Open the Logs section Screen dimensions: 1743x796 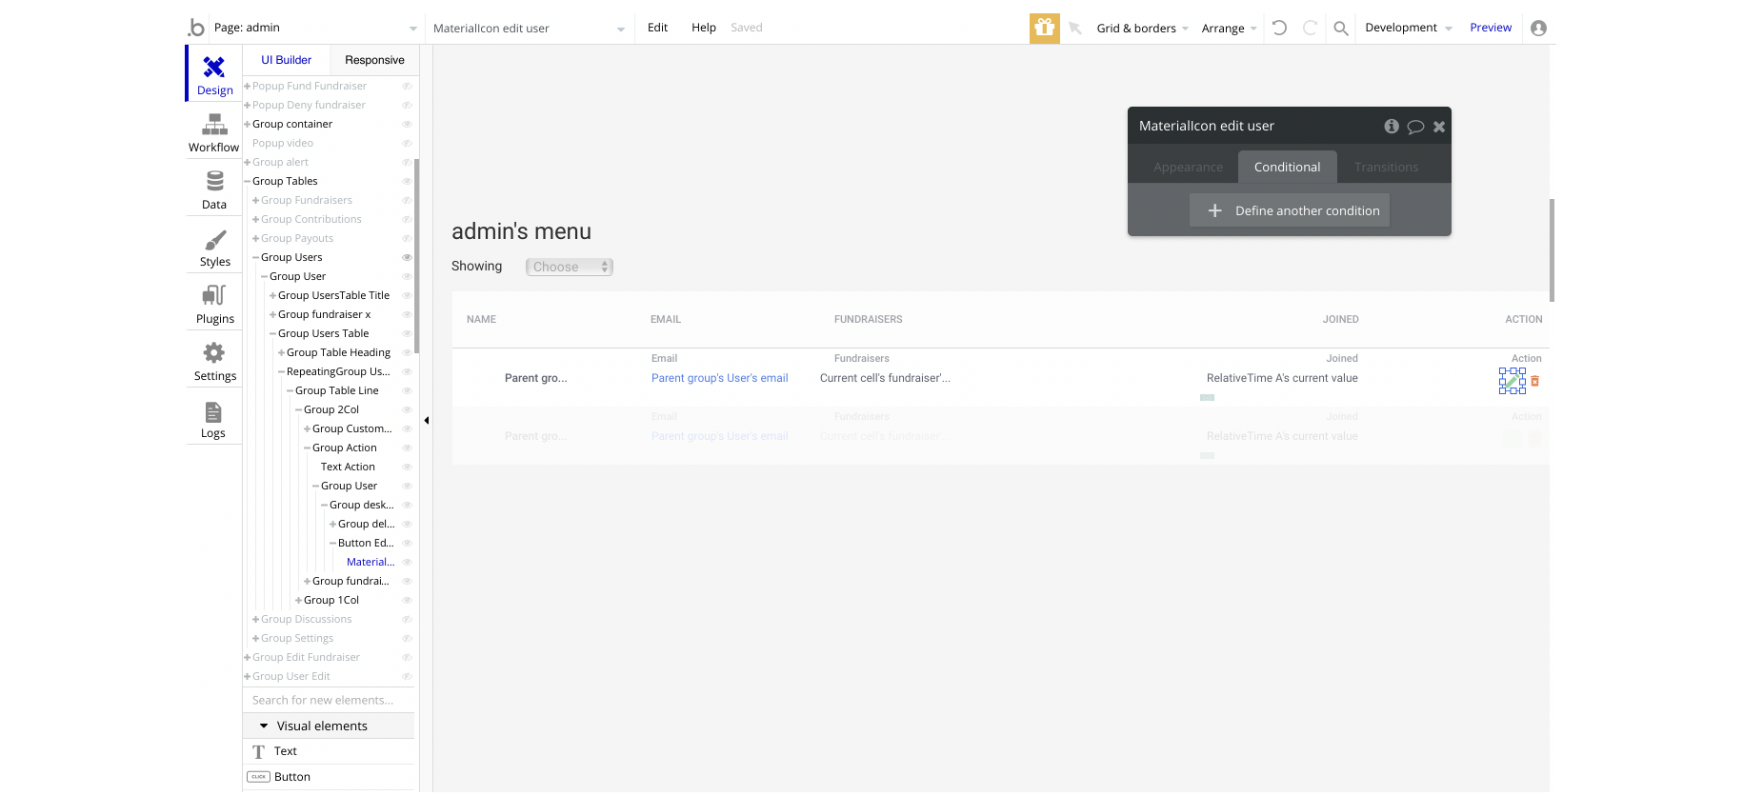point(213,419)
